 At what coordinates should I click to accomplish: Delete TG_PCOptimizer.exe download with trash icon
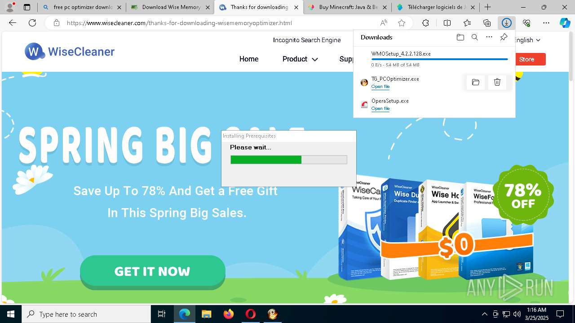click(497, 82)
